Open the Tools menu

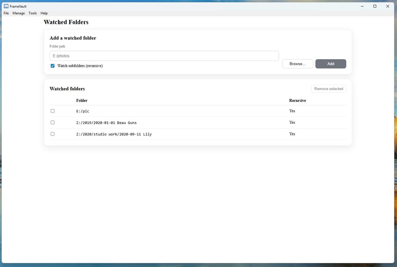point(32,13)
